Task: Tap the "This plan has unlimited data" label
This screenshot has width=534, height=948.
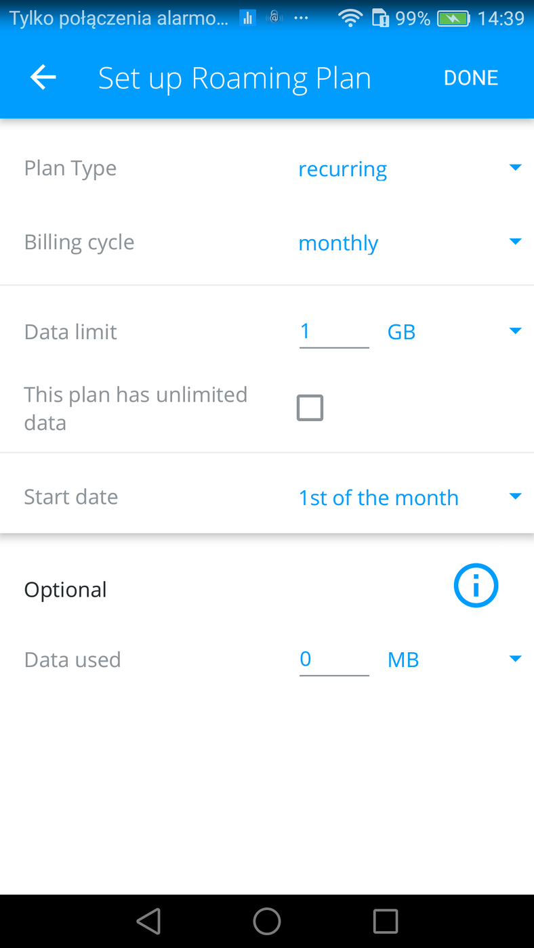Action: click(x=136, y=408)
